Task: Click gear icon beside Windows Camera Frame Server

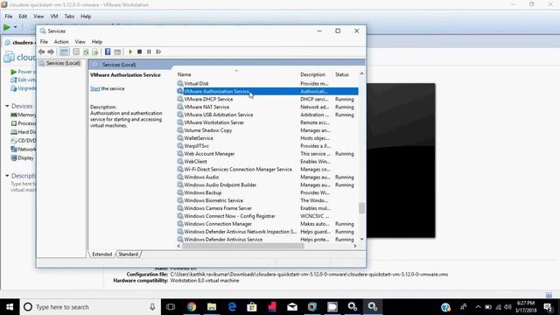Action: click(180, 208)
